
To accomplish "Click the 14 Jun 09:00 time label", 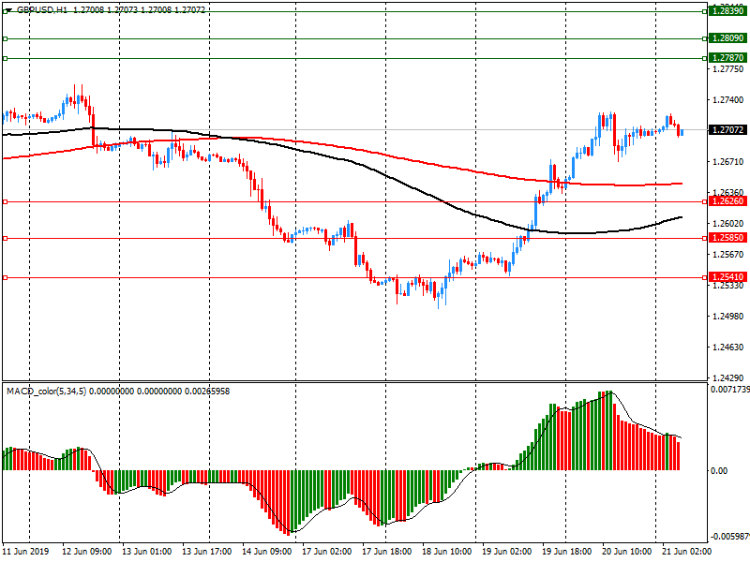I will pyautogui.click(x=267, y=552).
